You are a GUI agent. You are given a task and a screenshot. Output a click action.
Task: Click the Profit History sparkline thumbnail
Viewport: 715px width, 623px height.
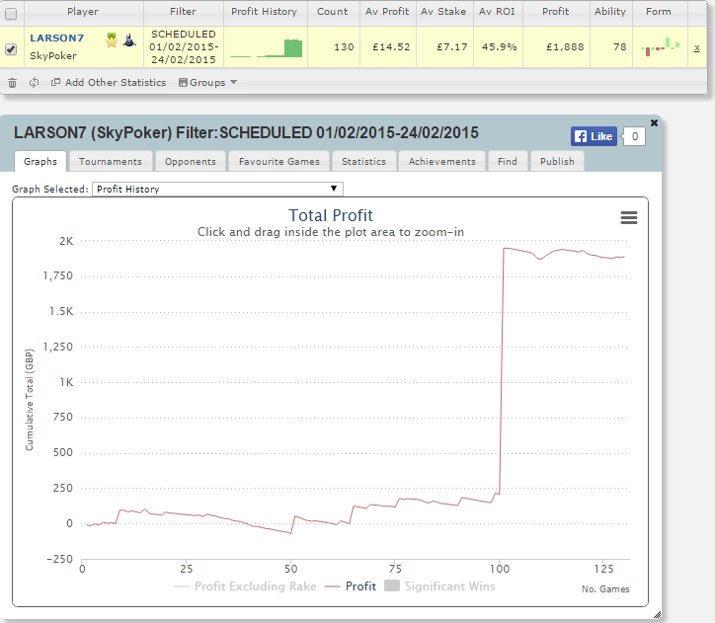267,48
